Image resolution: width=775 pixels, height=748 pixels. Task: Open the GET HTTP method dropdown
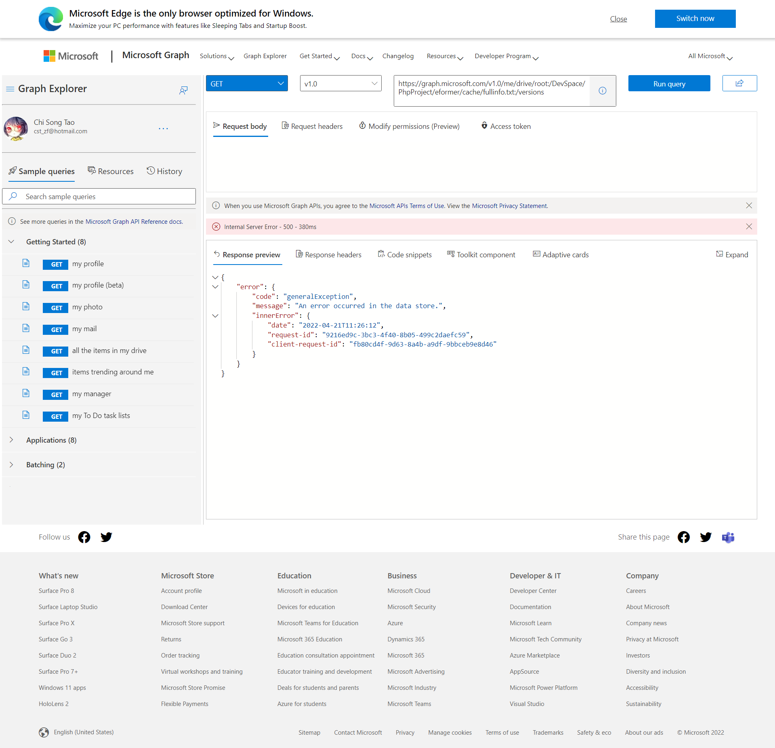[x=247, y=84]
